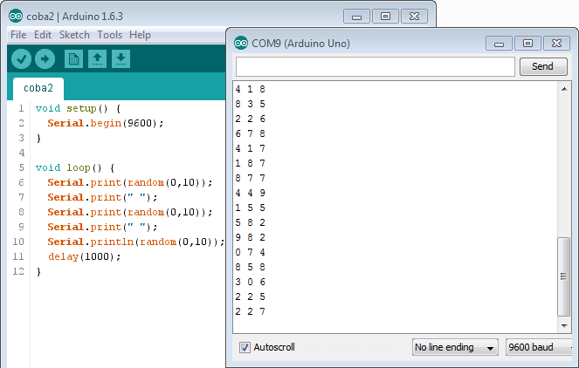Click the scrollbar up arrow in serial monitor
The width and height of the screenshot is (579, 368).
click(564, 89)
